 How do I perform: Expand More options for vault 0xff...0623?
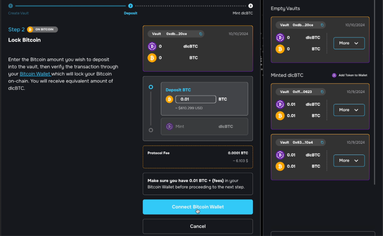(x=349, y=110)
